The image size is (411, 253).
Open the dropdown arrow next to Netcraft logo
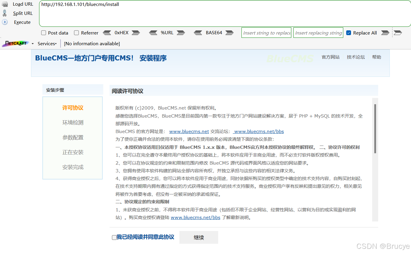(33, 44)
